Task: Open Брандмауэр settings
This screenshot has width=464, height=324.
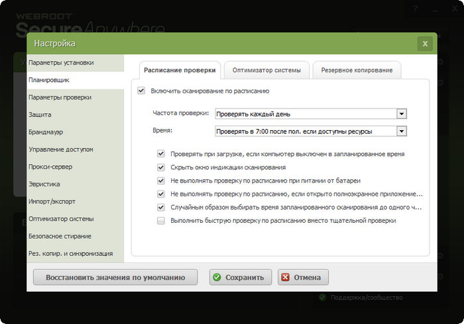Action: [x=75, y=132]
